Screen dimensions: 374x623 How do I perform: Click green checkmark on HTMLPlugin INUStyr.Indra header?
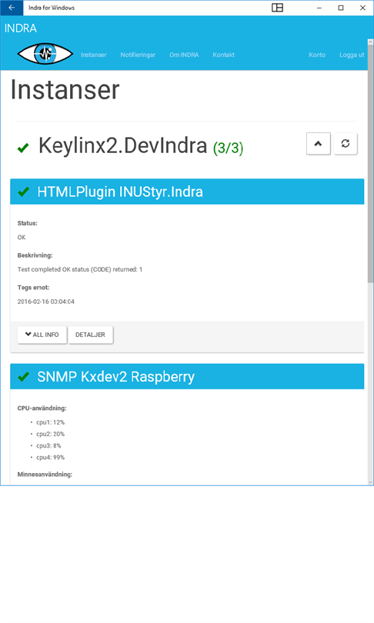(24, 192)
